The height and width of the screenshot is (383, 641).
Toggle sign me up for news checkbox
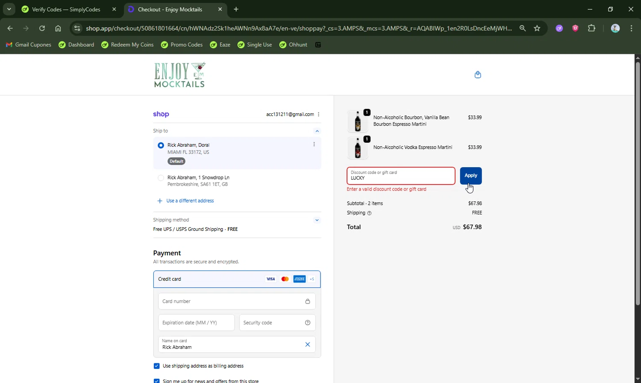coord(156,381)
